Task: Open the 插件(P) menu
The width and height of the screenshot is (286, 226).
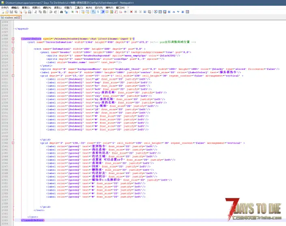Action: pyautogui.click(x=110, y=8)
